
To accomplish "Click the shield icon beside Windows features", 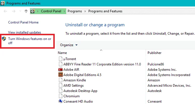I will (x=4, y=39).
